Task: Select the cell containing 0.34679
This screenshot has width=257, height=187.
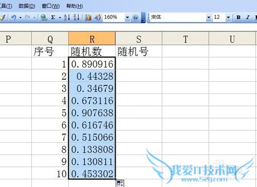Action: tap(92, 88)
